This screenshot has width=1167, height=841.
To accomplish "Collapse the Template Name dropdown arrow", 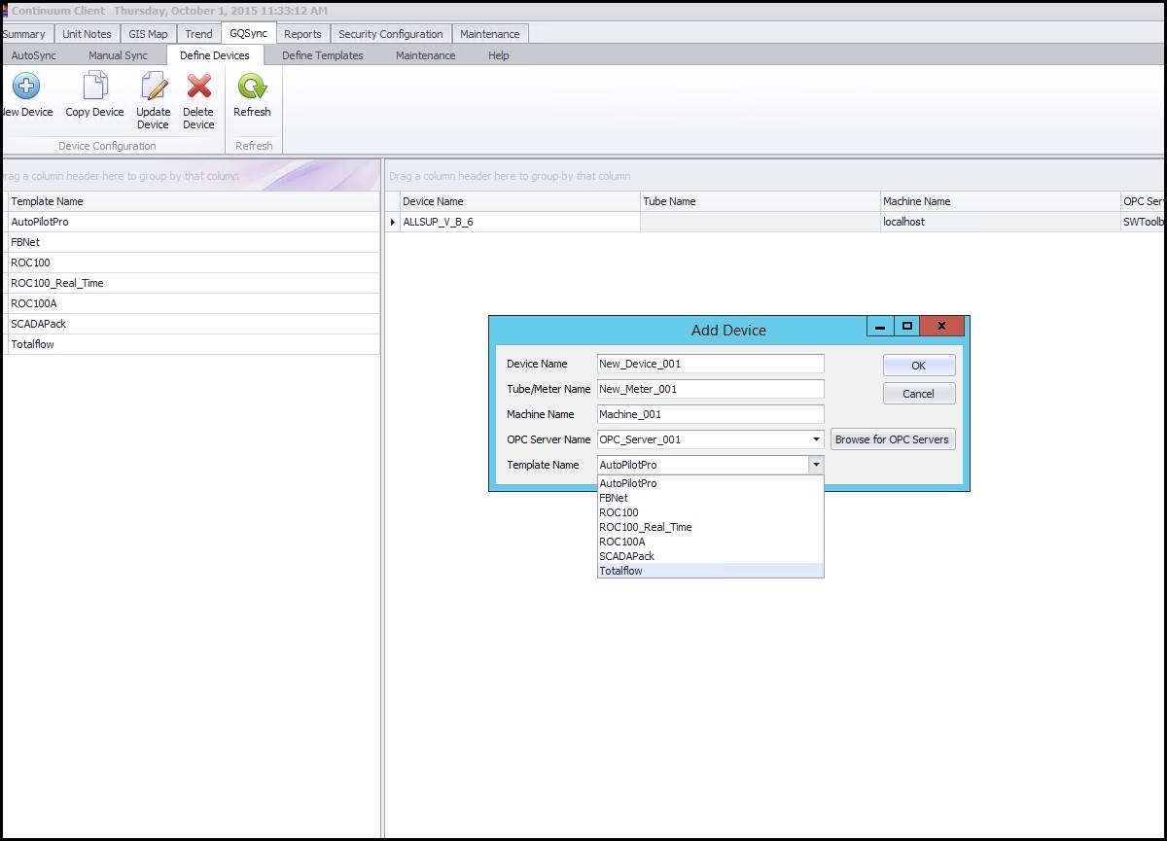I will (816, 465).
